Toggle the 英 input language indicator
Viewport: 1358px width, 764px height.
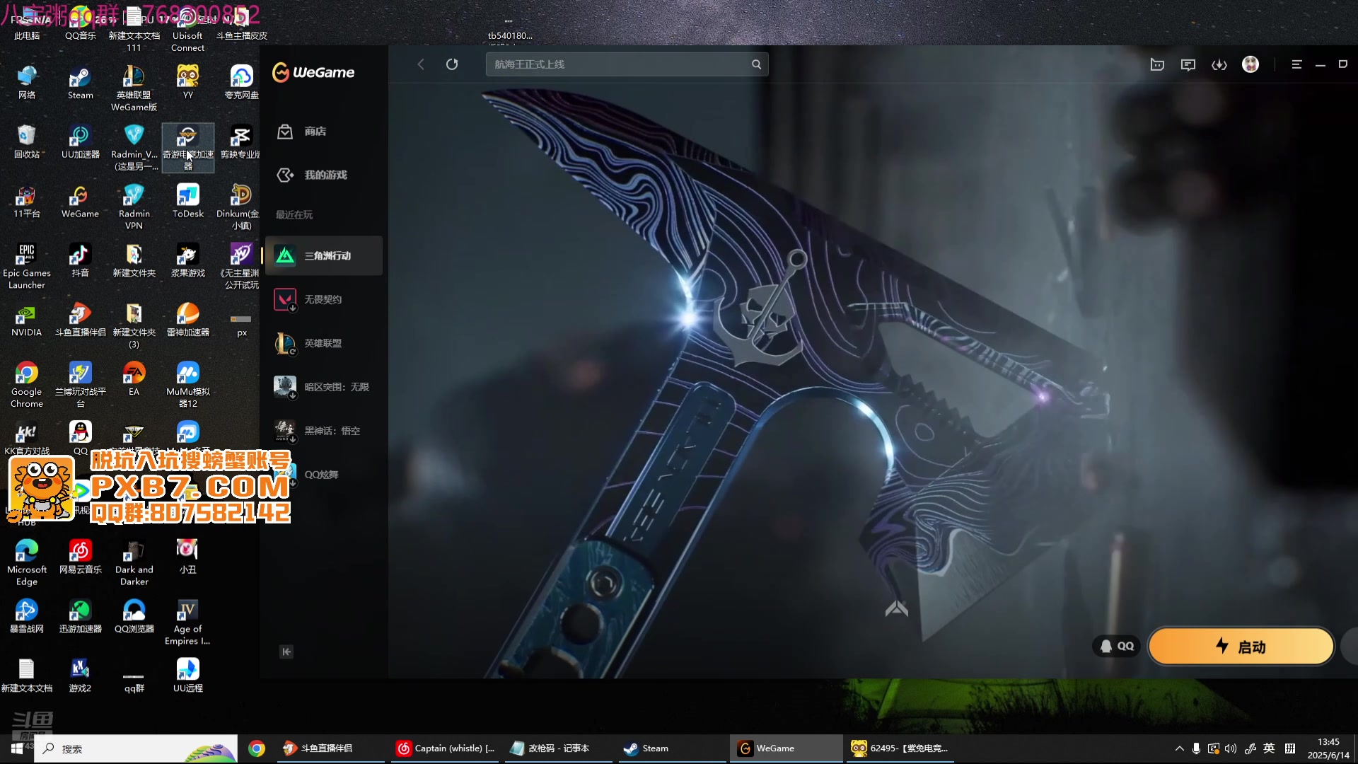[x=1269, y=748]
